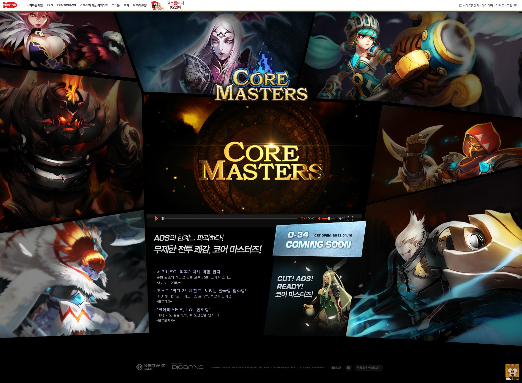
Task: Click the CBT OPEN 2013.04.10 text
Action: 333,235
